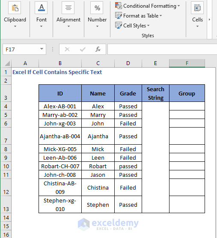Click the Enter checkmark formula icon
Viewport: 217px width, 238px height.
83,49
